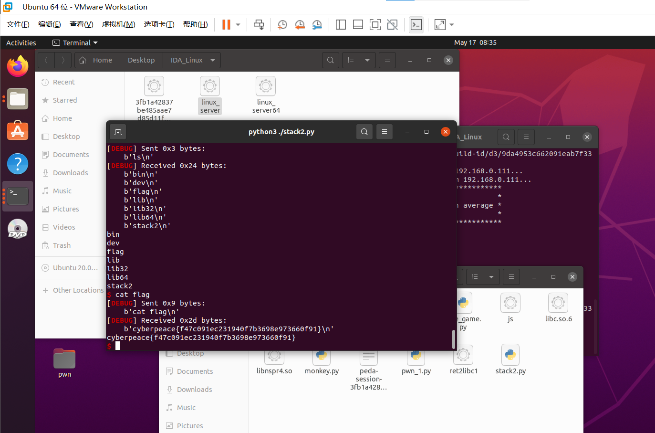
Task: Click search icon in background terminal
Action: click(506, 137)
